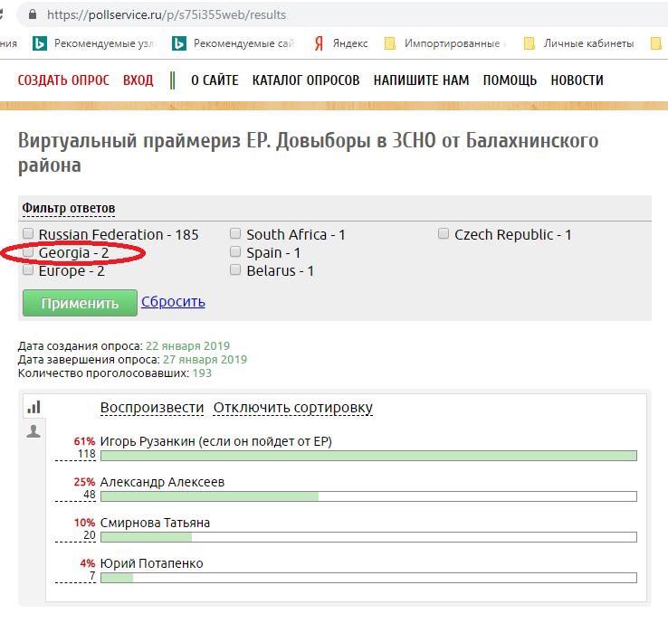Check the Czech Republic - 1 filter
668x623 pixels.
click(x=444, y=233)
